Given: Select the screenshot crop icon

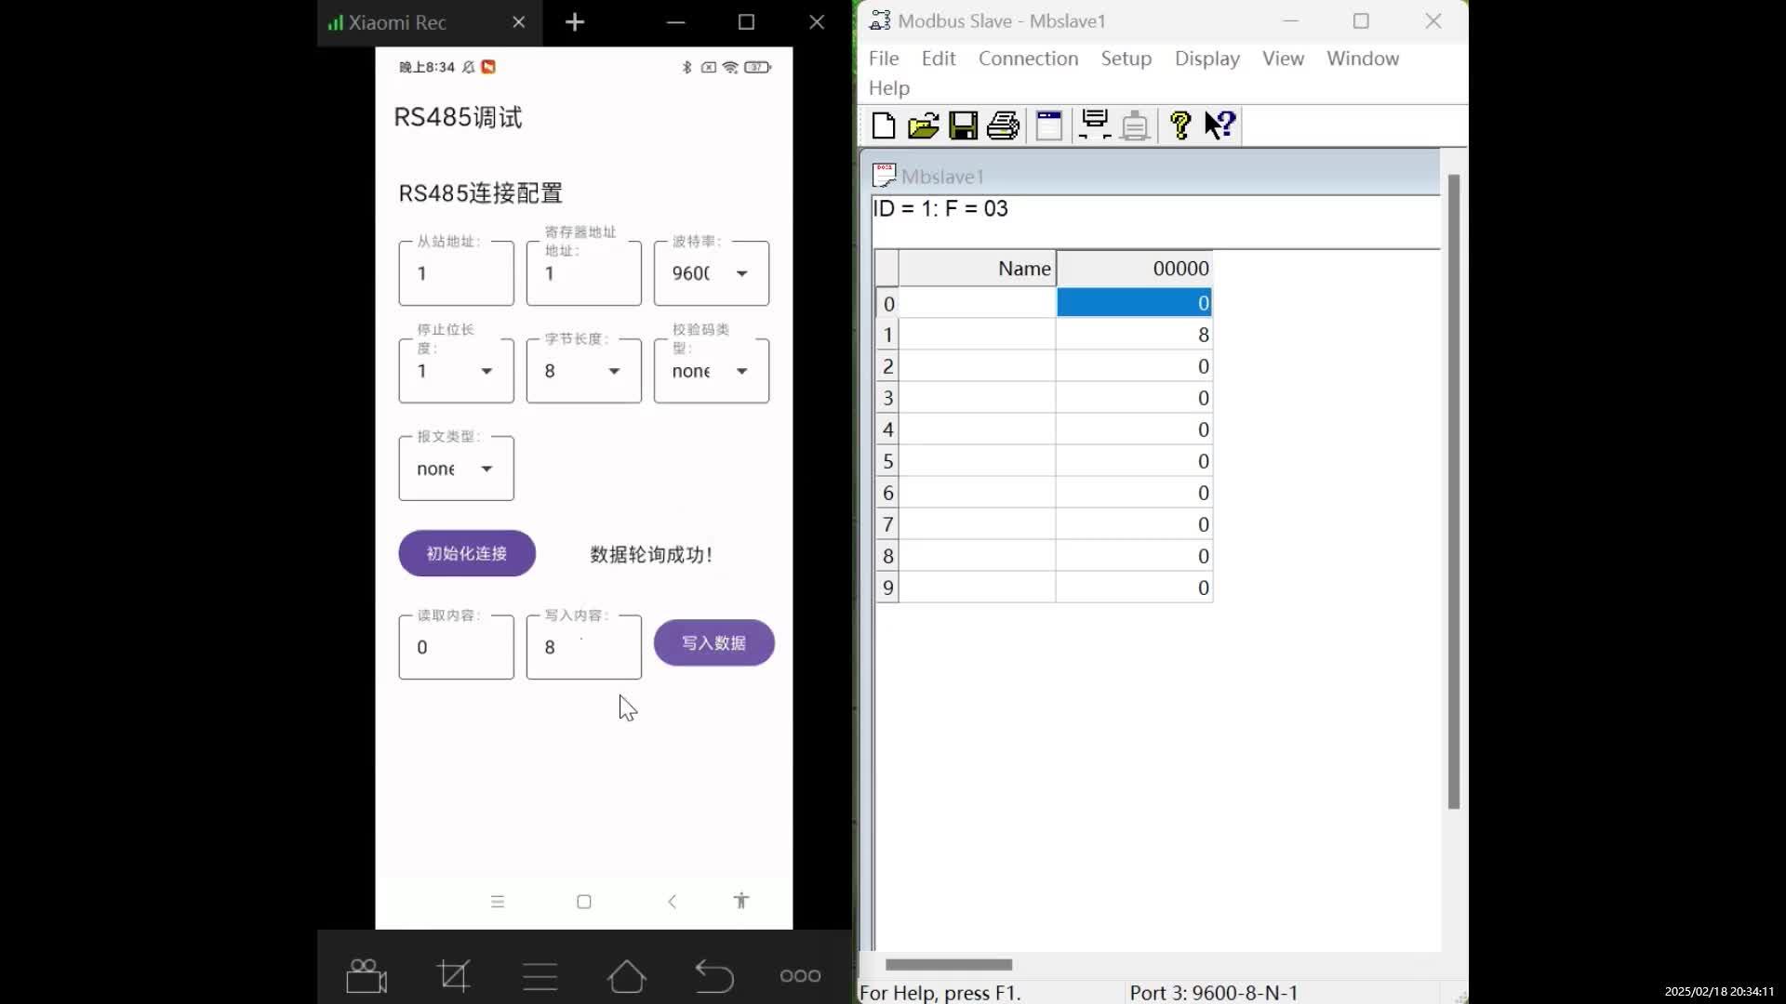Looking at the screenshot, I should pyautogui.click(x=454, y=976).
